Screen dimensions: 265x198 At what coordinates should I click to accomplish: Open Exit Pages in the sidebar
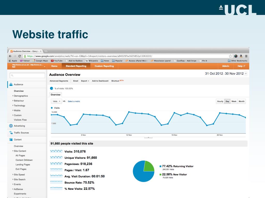coord(21,169)
